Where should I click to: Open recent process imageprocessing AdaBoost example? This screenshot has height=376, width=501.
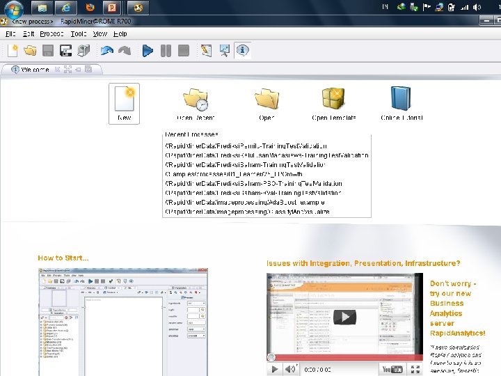pyautogui.click(x=245, y=203)
